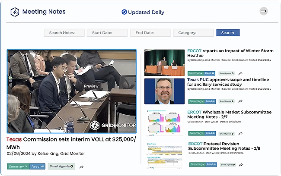Open Smart Agenda for Wholesale Market Subcommittee

(x=227, y=134)
